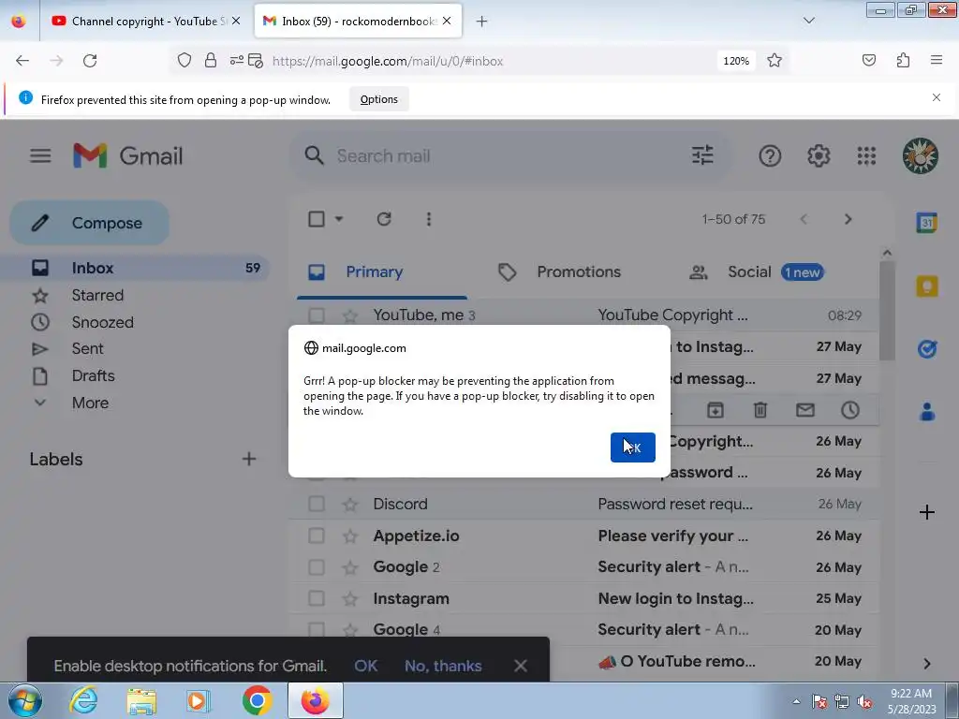This screenshot has width=959, height=719.
Task: Go to older messages page
Action: (848, 219)
